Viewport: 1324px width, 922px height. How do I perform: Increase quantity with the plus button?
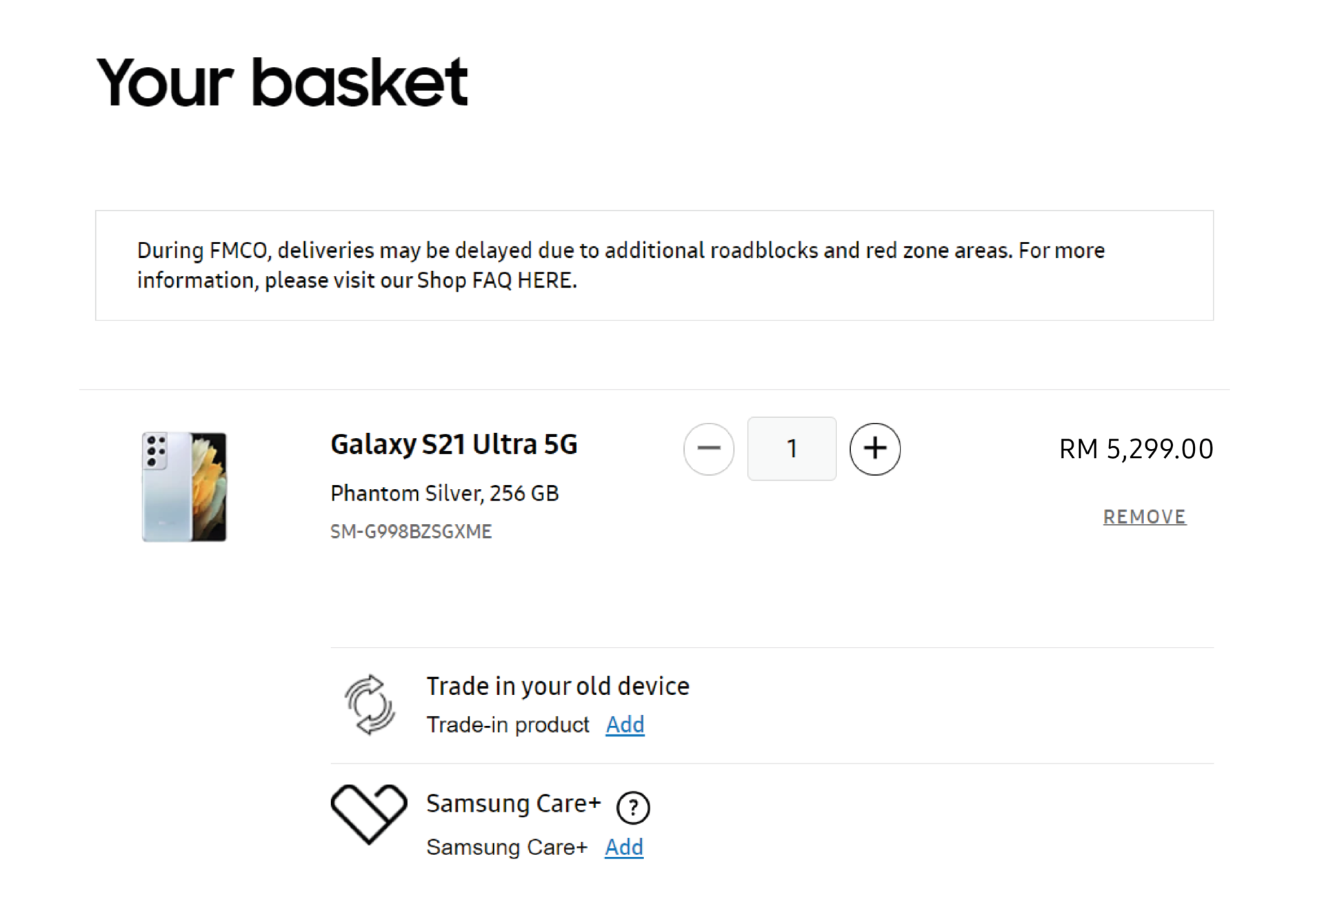point(874,449)
